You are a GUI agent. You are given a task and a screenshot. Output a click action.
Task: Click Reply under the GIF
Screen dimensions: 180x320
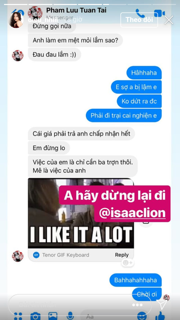pos(122,255)
